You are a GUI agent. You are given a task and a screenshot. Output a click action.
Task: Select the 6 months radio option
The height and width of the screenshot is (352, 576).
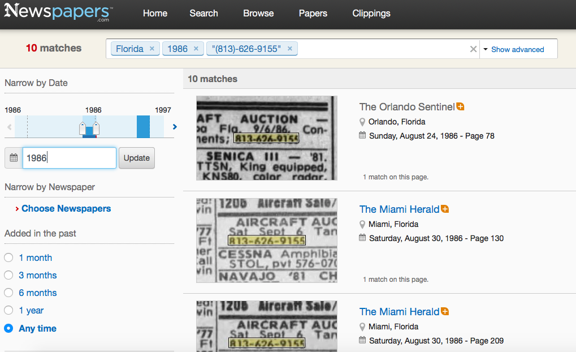click(x=8, y=293)
